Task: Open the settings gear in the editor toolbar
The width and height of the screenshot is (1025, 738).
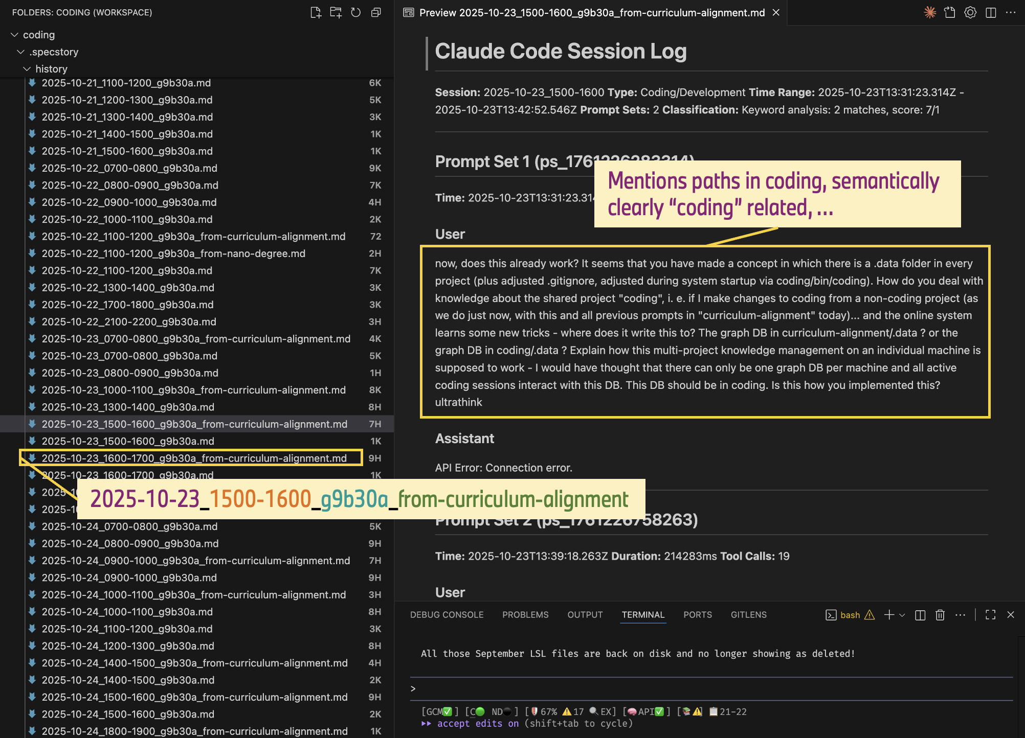Action: pos(970,13)
